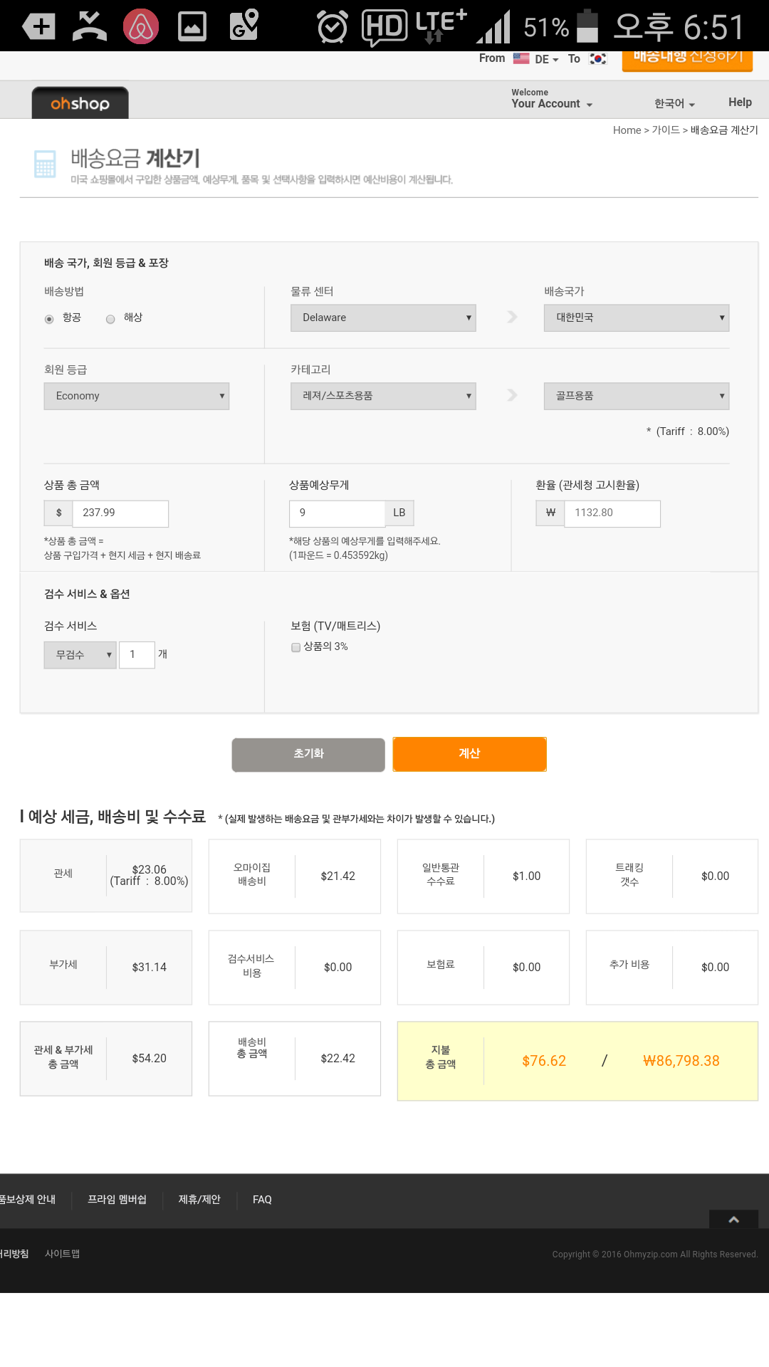Viewport: 769px width, 1367px height.
Task: Open the FAQ footer link
Action: (x=262, y=1200)
